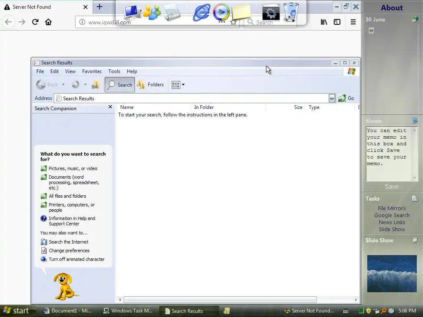Click Save under the Memo box
This screenshot has height=317, width=423.
(392, 187)
